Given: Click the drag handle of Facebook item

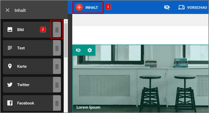Looking at the screenshot, I should point(57,103).
